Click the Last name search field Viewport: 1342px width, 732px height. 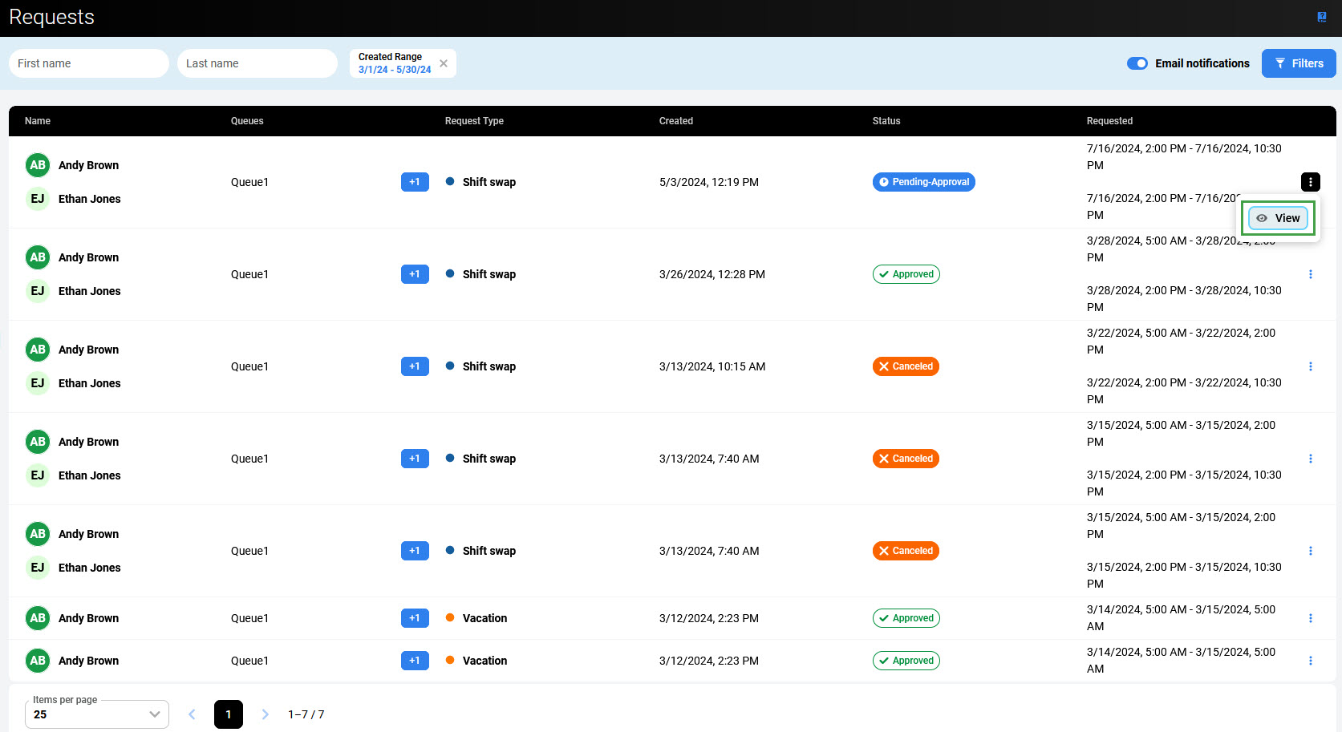257,63
